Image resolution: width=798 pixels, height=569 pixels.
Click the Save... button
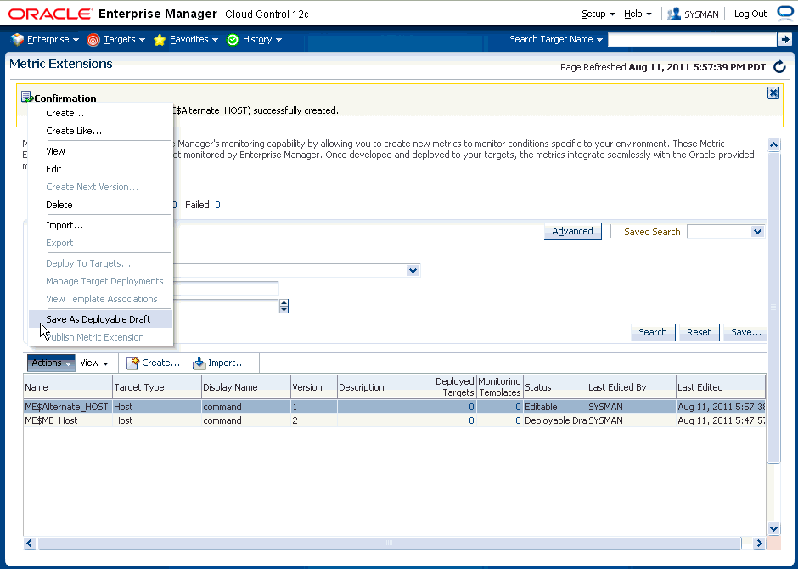click(745, 332)
